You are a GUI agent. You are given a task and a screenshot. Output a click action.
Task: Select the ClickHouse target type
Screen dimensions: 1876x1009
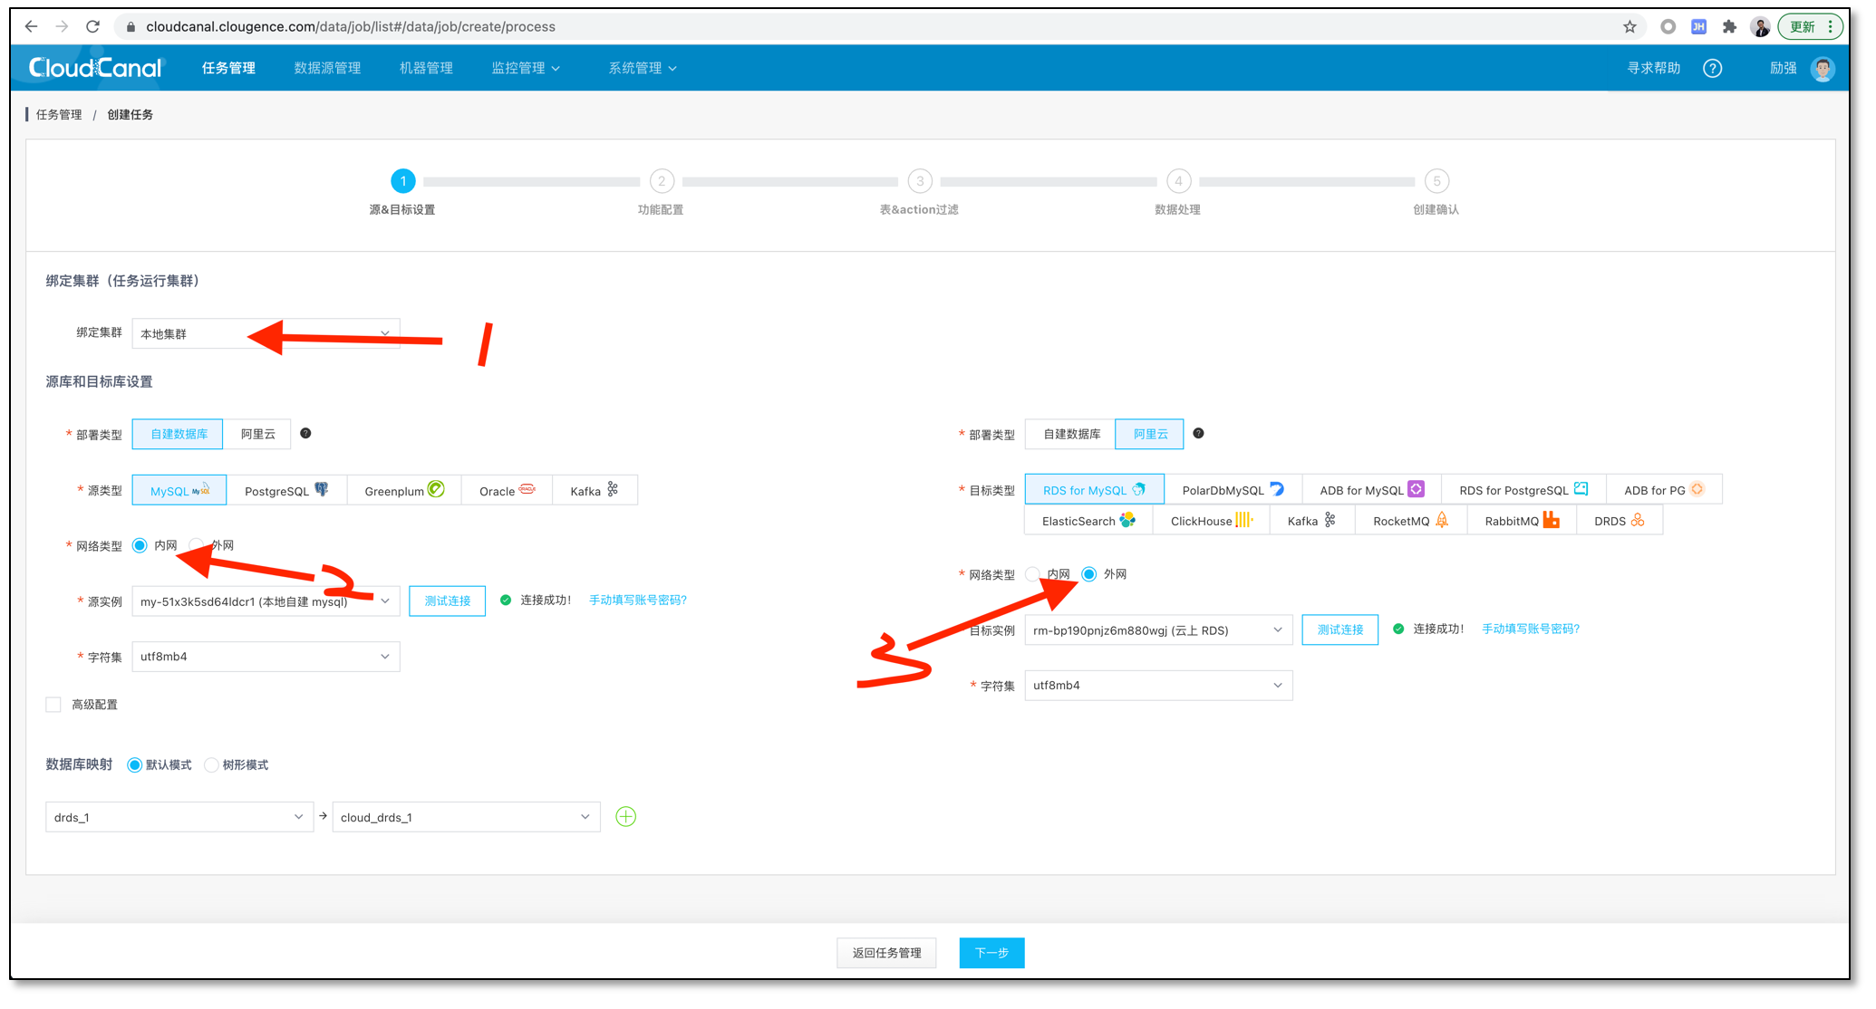click(1210, 521)
